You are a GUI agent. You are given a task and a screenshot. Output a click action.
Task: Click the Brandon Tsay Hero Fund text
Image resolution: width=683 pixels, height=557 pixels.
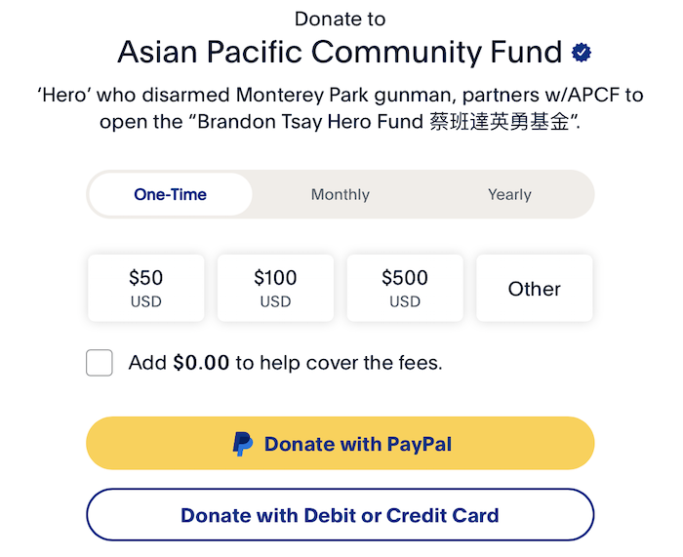pyautogui.click(x=310, y=122)
